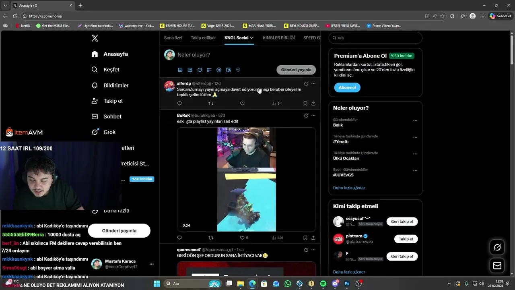515x290 pixels.
Task: Open Takip et in sidebar
Action: (x=107, y=101)
